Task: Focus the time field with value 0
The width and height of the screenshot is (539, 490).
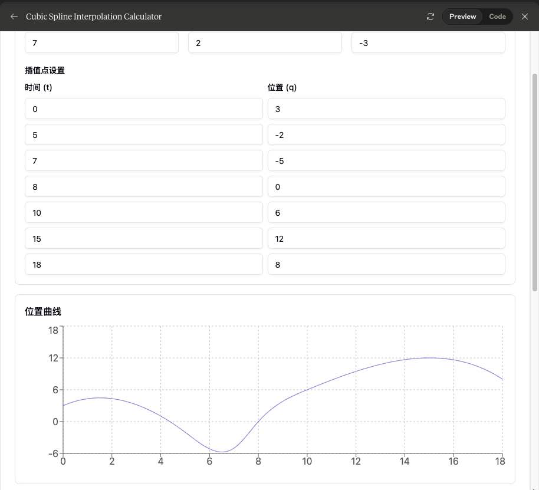Action: coord(144,109)
